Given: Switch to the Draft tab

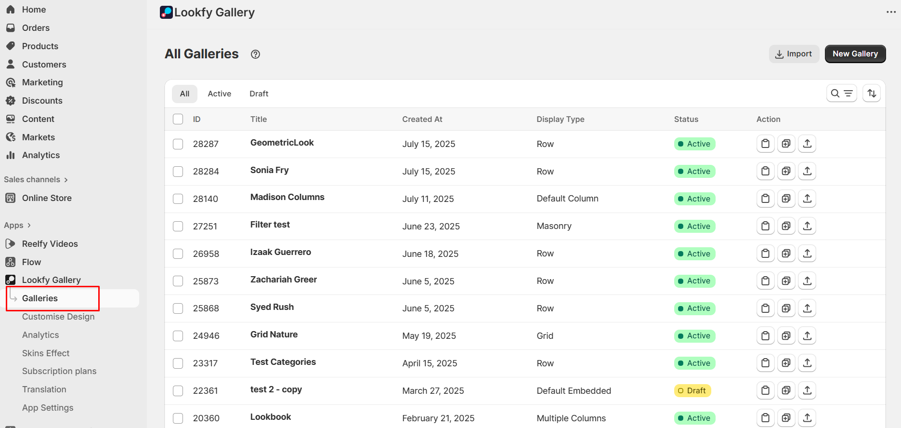Looking at the screenshot, I should pos(259,94).
